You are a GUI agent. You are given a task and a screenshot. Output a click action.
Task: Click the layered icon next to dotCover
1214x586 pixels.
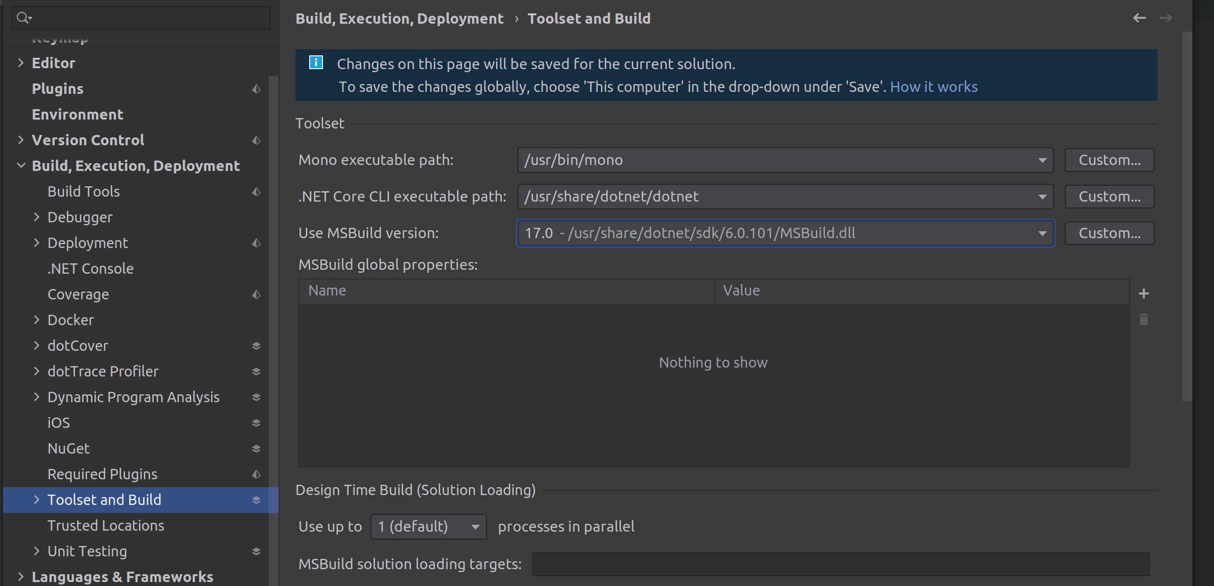click(x=256, y=345)
